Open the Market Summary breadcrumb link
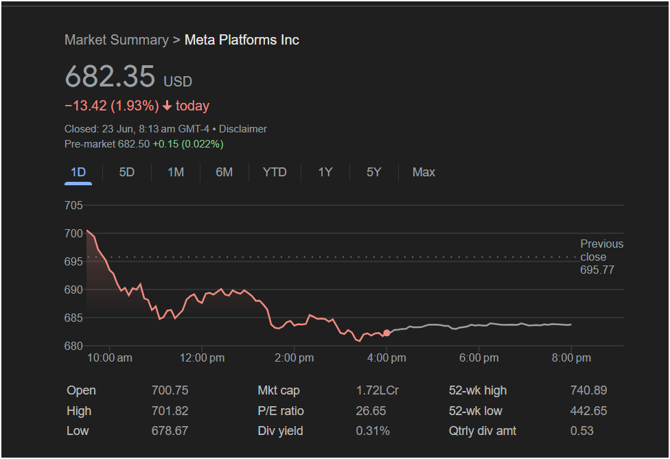The width and height of the screenshot is (670, 459). (x=117, y=40)
